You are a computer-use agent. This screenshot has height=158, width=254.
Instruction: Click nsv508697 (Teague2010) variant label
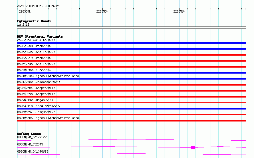pos(36,112)
